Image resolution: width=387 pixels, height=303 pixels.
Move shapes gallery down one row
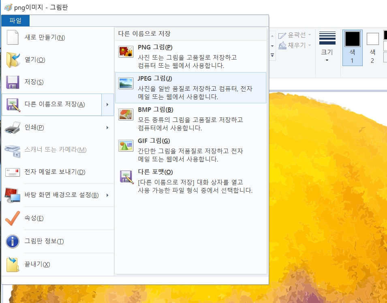272,46
